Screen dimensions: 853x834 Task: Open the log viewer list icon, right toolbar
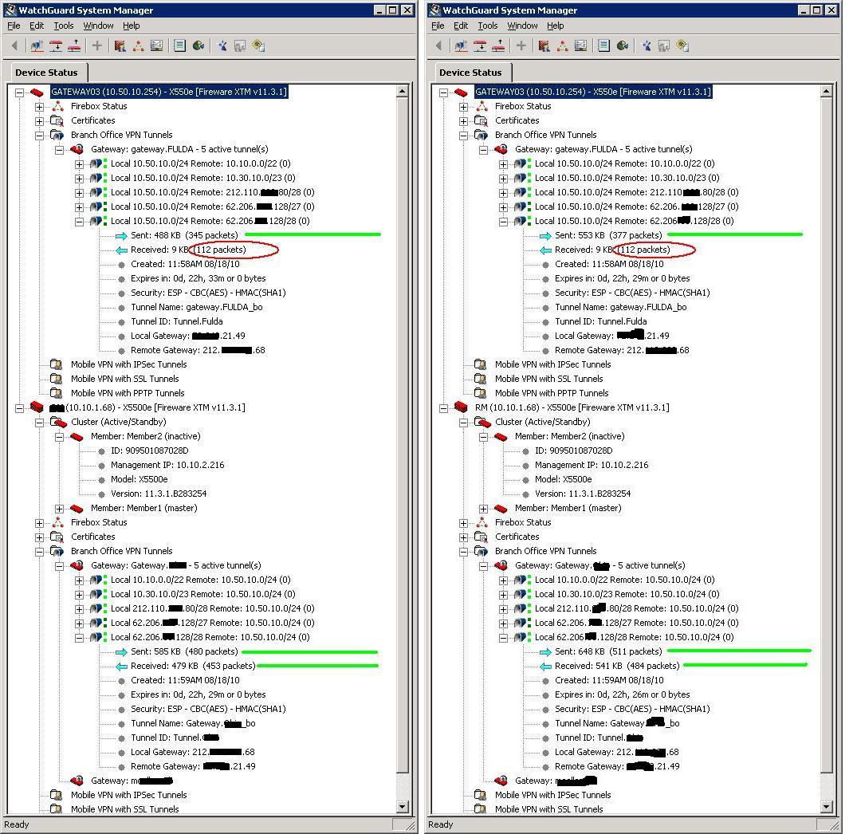click(603, 45)
